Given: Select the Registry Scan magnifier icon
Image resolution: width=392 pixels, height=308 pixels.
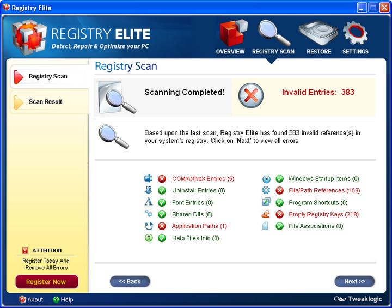Looking at the screenshot, I should [x=273, y=33].
